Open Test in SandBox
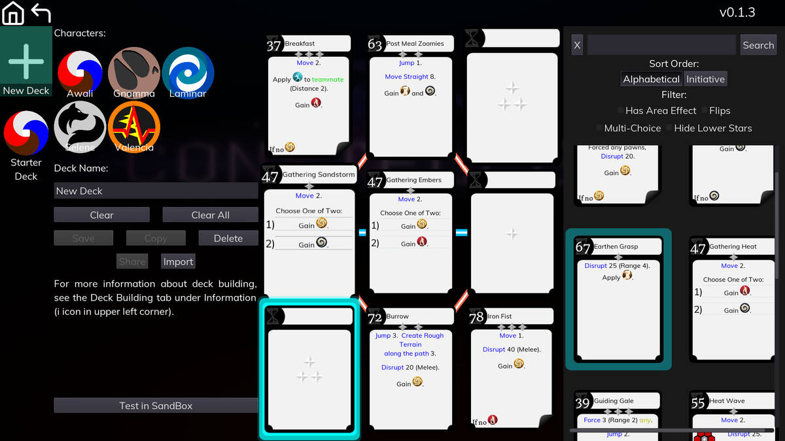The width and height of the screenshot is (785, 441). click(x=156, y=406)
